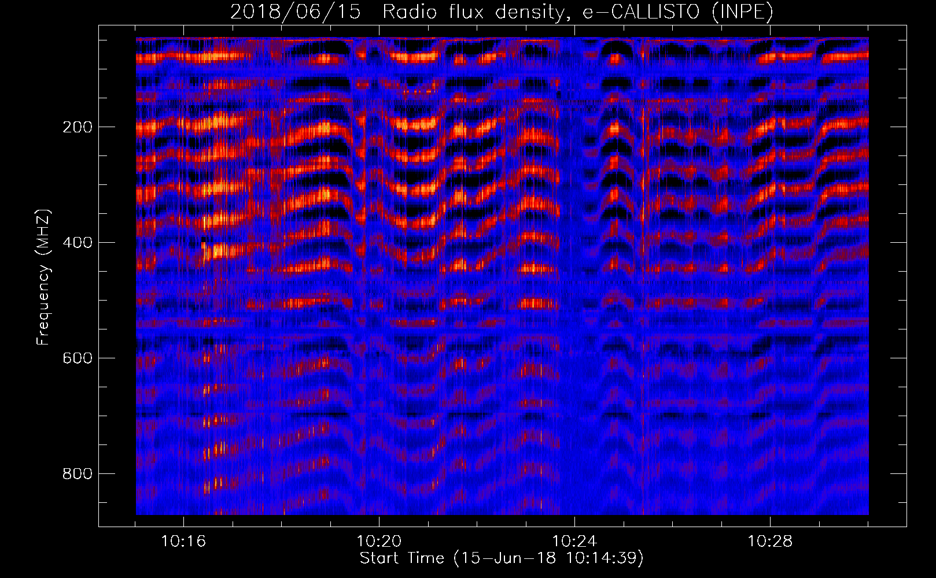This screenshot has height=578, width=936.
Task: Click the "Start Time (15-Jun-18 10:14:39)" axis label
Action: [502, 558]
